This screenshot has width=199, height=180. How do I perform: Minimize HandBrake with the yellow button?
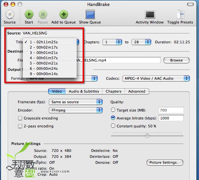pos(13,4)
